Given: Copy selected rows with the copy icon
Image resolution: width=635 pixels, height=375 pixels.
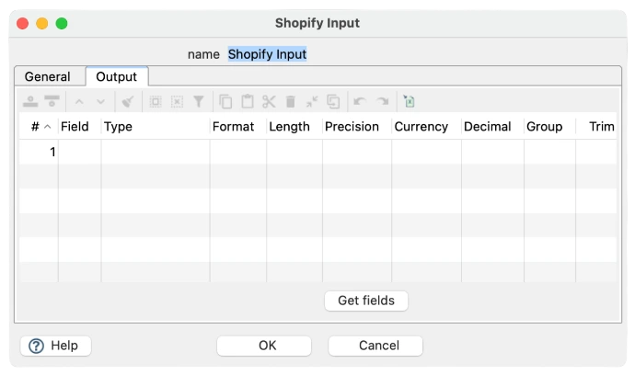Looking at the screenshot, I should (x=225, y=101).
